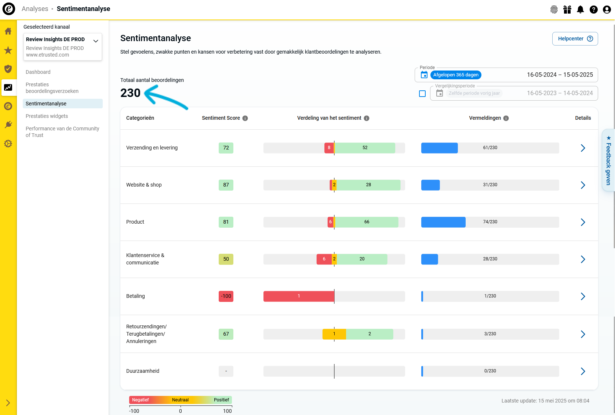Click the red negative segment 8 in Verzending row
The height and width of the screenshot is (415, 615).
click(x=329, y=148)
